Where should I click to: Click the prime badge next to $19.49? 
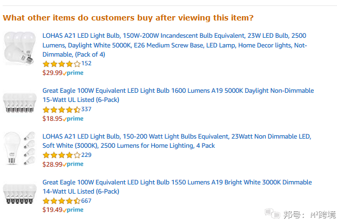[x=73, y=210]
